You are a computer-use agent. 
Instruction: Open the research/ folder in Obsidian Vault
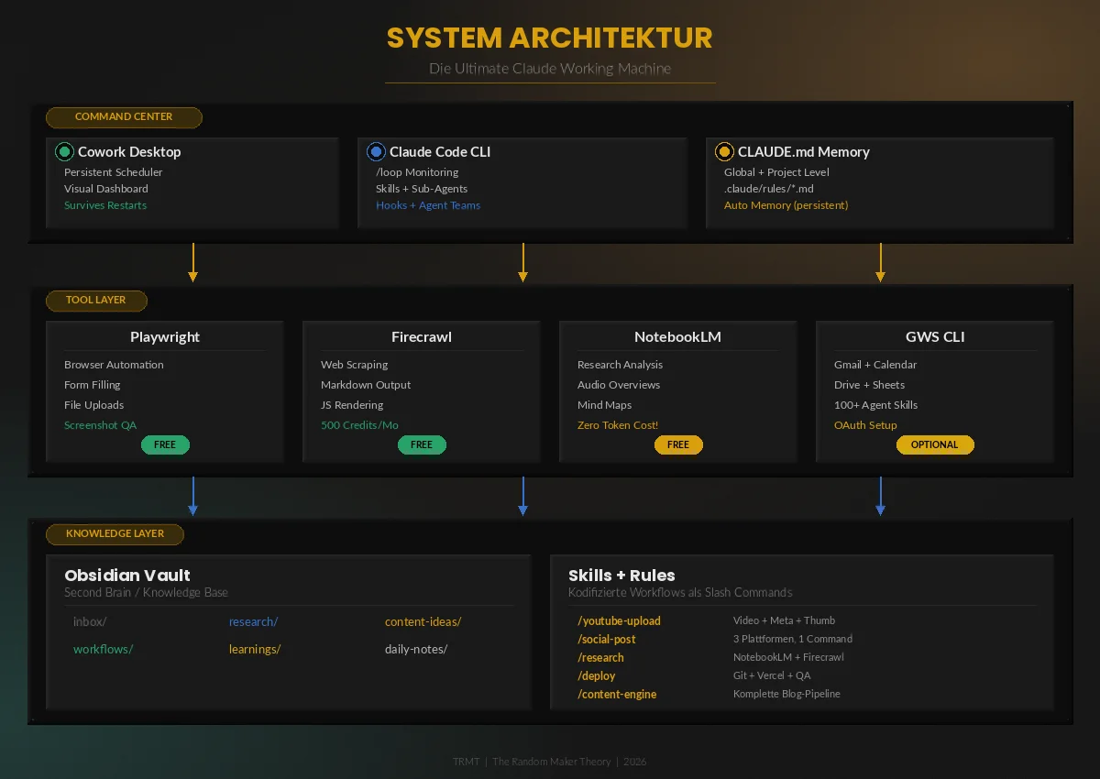coord(253,622)
